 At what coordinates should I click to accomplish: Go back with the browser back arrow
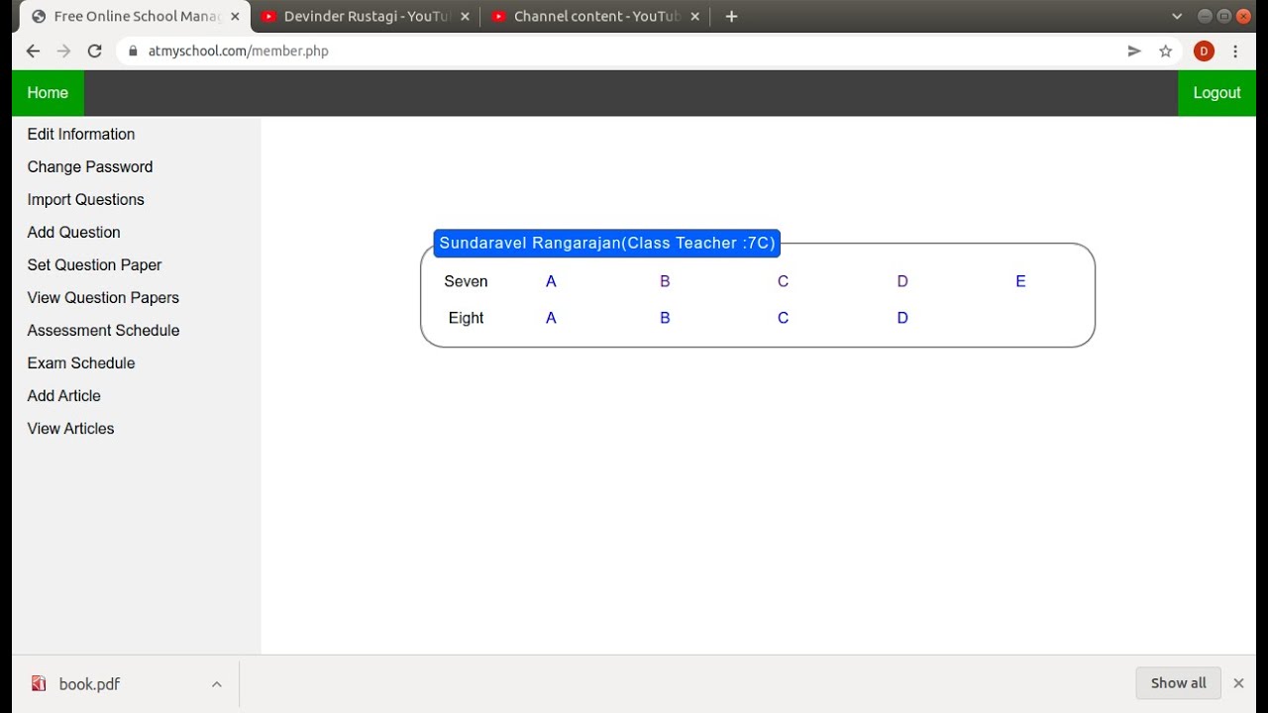point(33,51)
